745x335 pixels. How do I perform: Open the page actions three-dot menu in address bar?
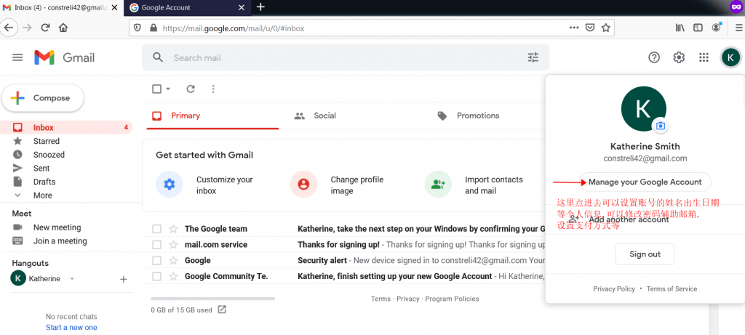pyautogui.click(x=574, y=28)
